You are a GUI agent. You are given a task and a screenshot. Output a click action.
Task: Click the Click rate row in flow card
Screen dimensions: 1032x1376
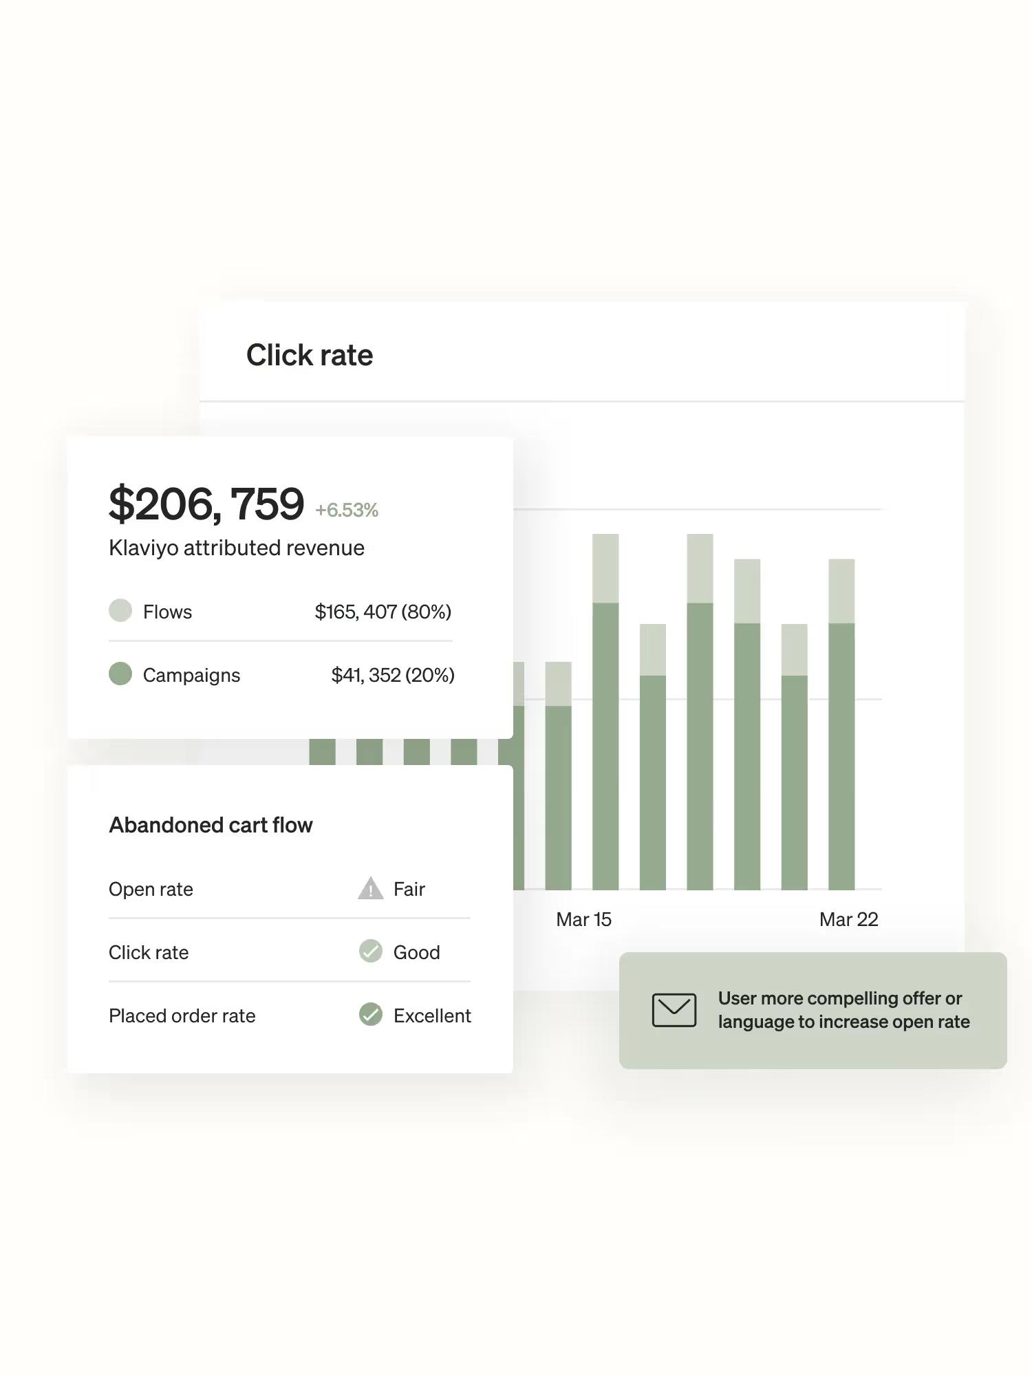pyautogui.click(x=290, y=952)
